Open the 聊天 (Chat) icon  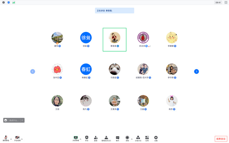pos(117,138)
